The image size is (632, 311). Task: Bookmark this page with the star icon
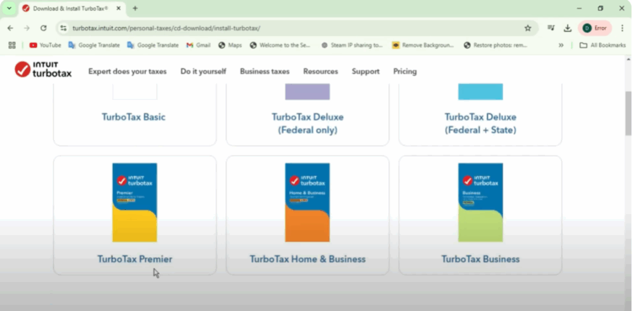click(528, 28)
